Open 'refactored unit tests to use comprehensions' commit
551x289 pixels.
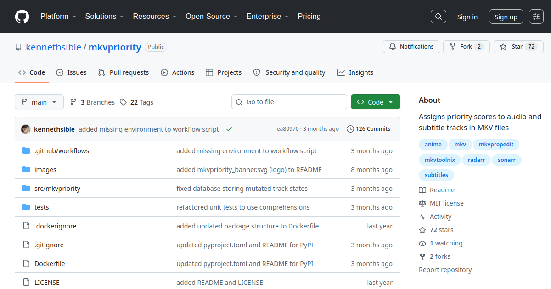coord(243,207)
